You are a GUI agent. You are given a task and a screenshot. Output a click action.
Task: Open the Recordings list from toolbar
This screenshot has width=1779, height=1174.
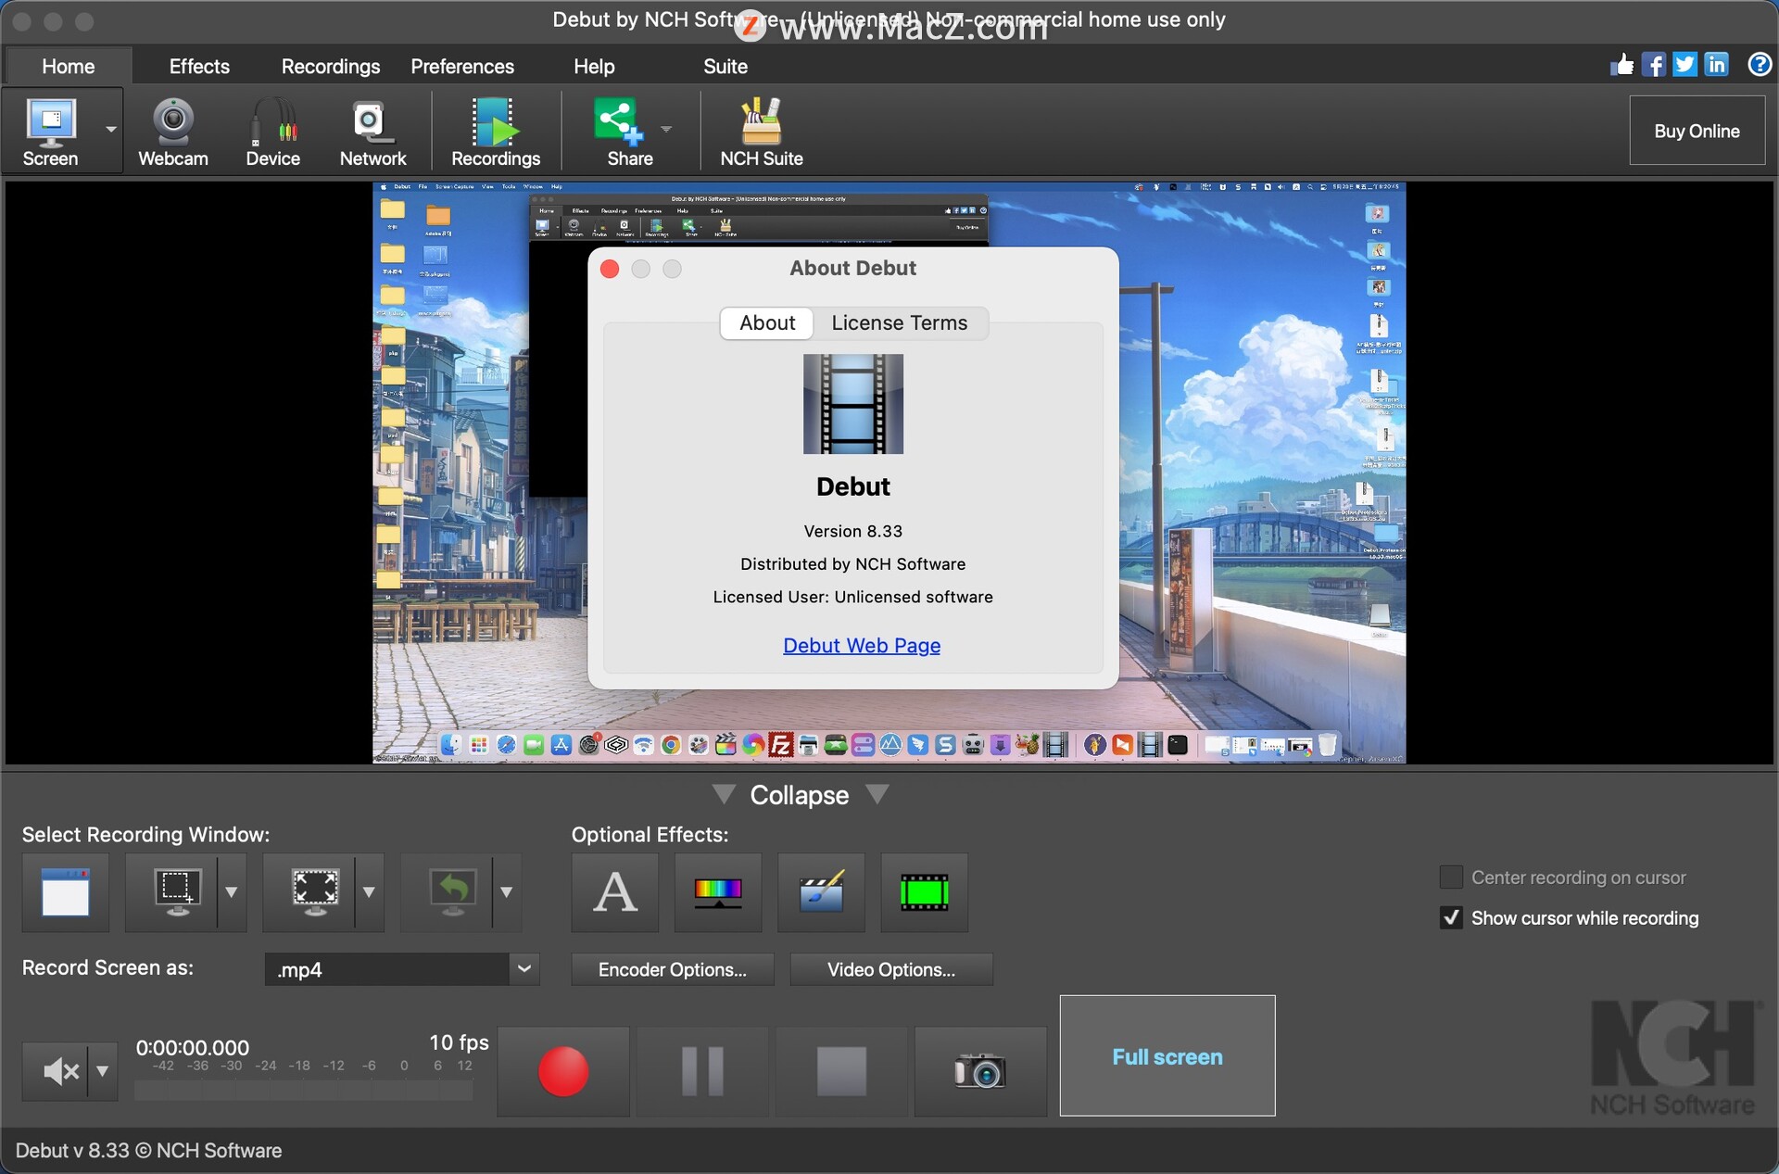[x=496, y=132]
